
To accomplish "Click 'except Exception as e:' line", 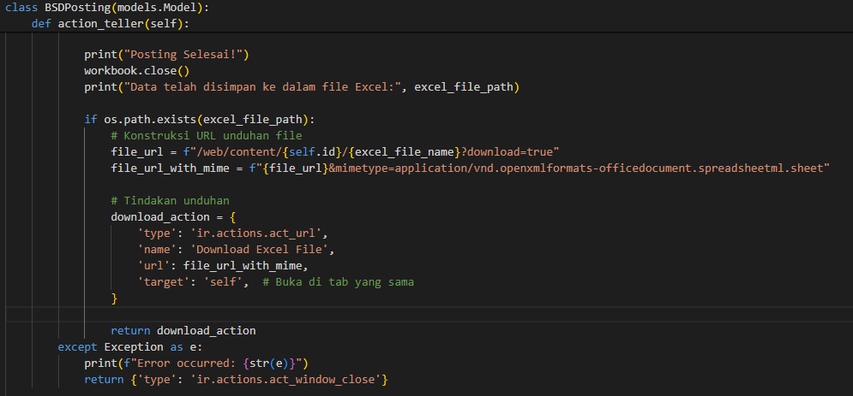I will point(130,346).
